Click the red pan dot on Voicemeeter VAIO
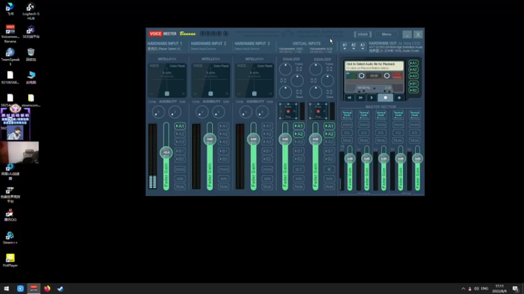Screen dimensions: 524x294 (288, 111)
